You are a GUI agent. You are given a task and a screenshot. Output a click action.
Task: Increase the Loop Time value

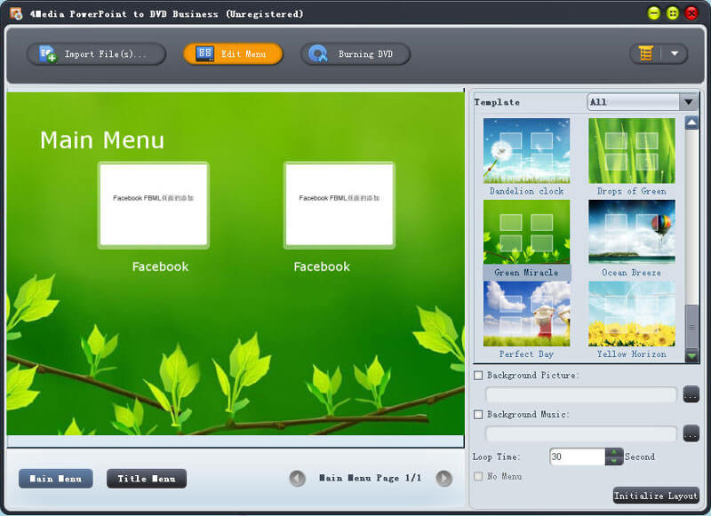[x=614, y=452]
